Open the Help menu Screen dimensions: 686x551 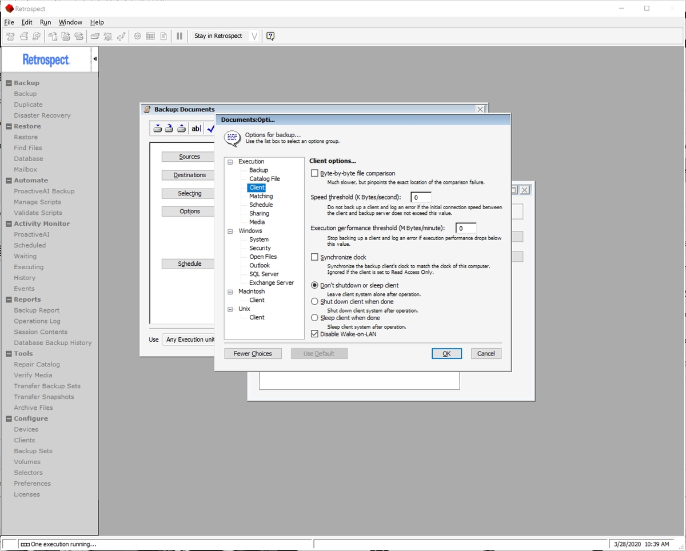click(97, 22)
